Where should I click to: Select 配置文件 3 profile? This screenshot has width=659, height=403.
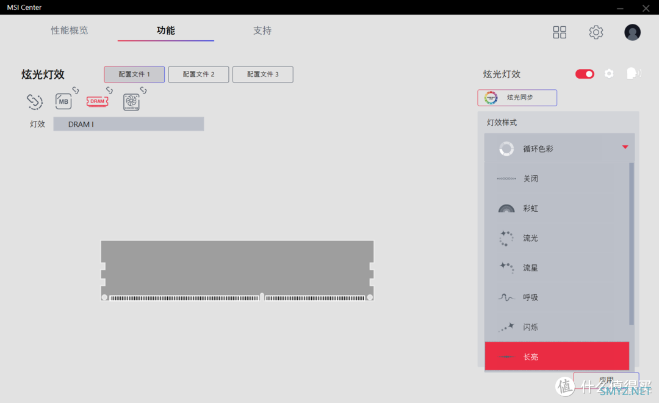point(262,74)
